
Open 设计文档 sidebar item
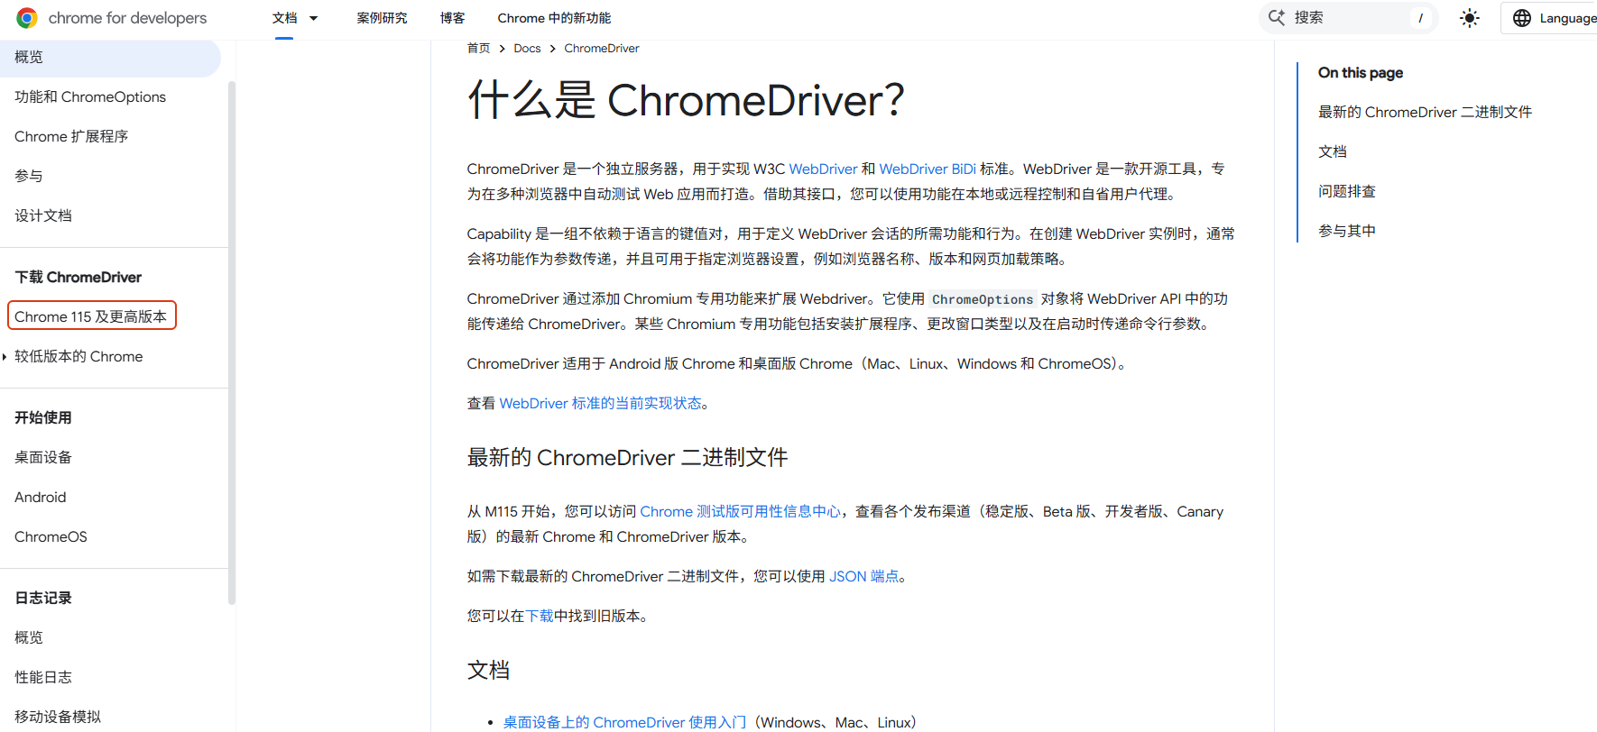[x=43, y=215]
